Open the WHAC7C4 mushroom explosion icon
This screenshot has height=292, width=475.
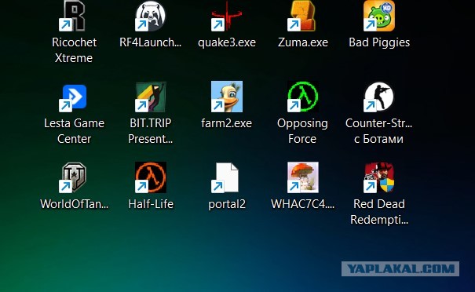(x=303, y=177)
